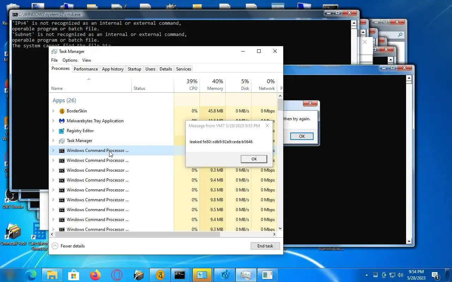Click OK in the VM7 message dialog

point(254,159)
